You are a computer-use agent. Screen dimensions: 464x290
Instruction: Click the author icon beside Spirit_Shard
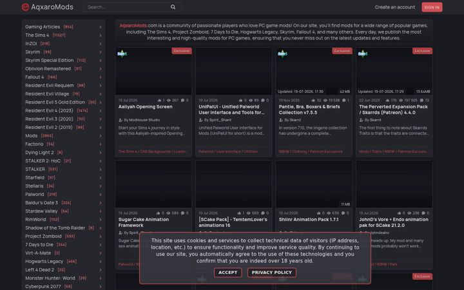(200, 120)
